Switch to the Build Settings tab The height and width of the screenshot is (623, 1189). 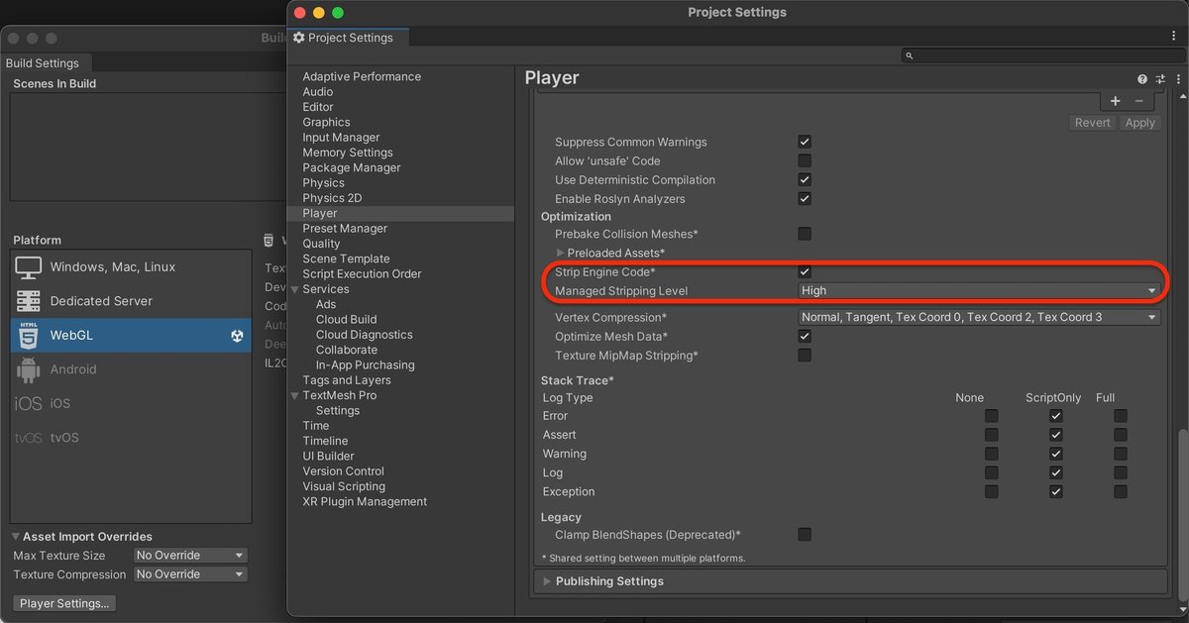point(43,62)
